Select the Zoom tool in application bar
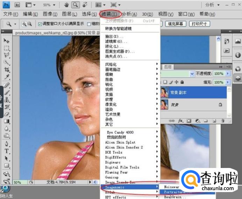 click(x=76, y=5)
